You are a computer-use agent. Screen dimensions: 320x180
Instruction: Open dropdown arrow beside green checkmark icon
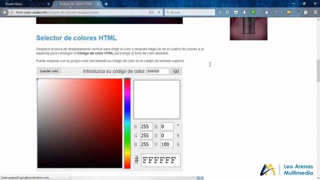coord(259,12)
